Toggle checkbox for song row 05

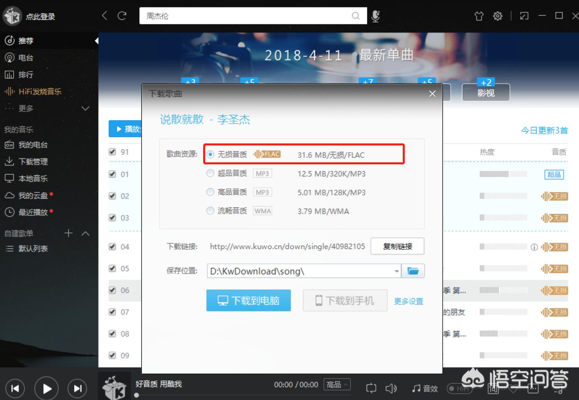pos(112,268)
